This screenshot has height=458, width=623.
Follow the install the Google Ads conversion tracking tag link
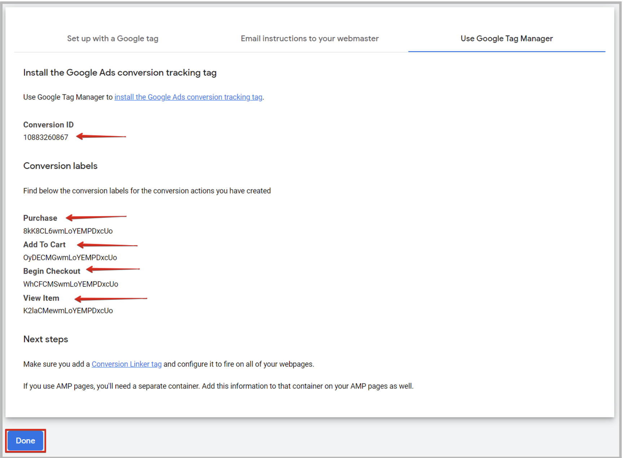tap(188, 97)
